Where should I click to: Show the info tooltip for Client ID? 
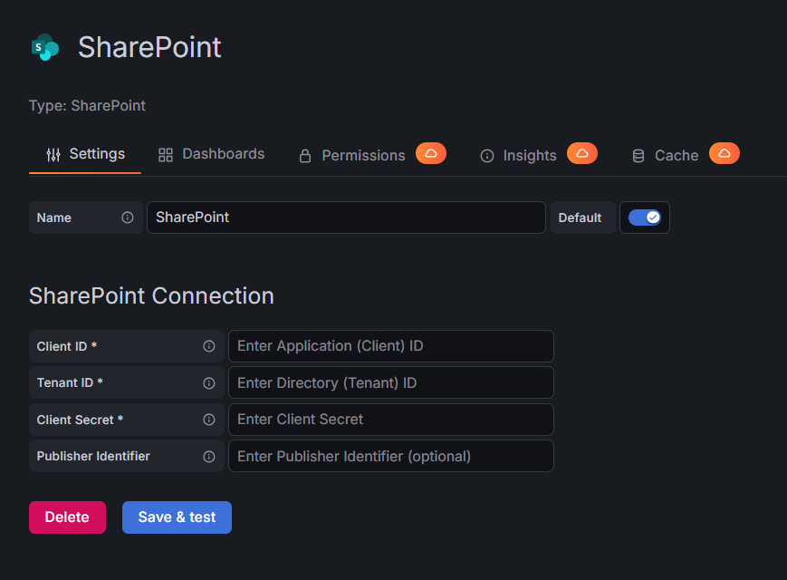click(x=209, y=346)
